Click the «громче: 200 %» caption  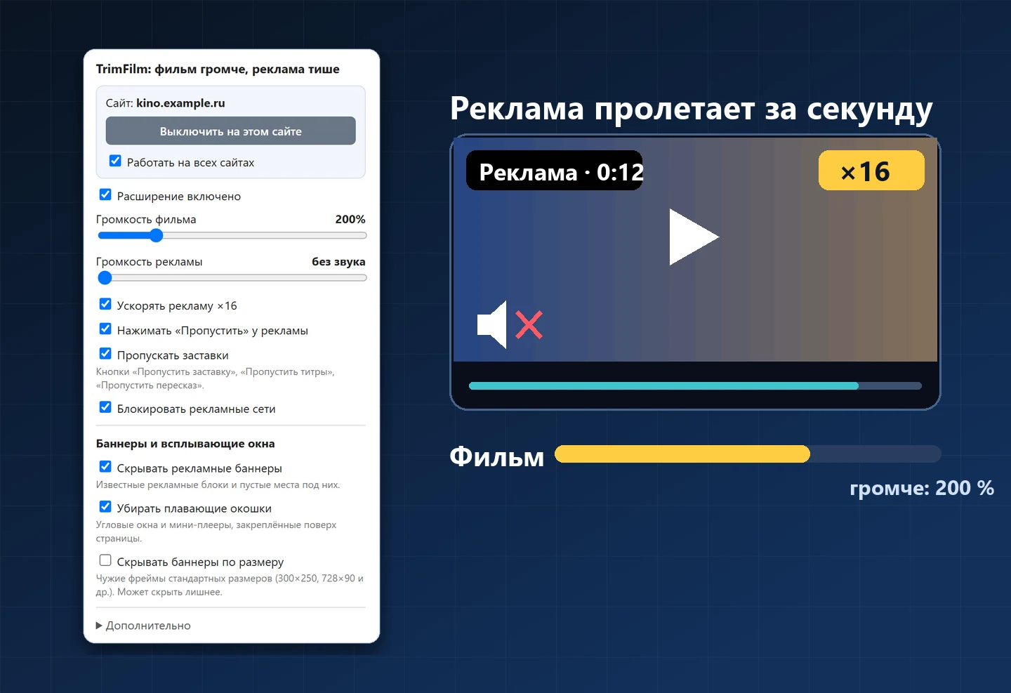[x=922, y=488]
